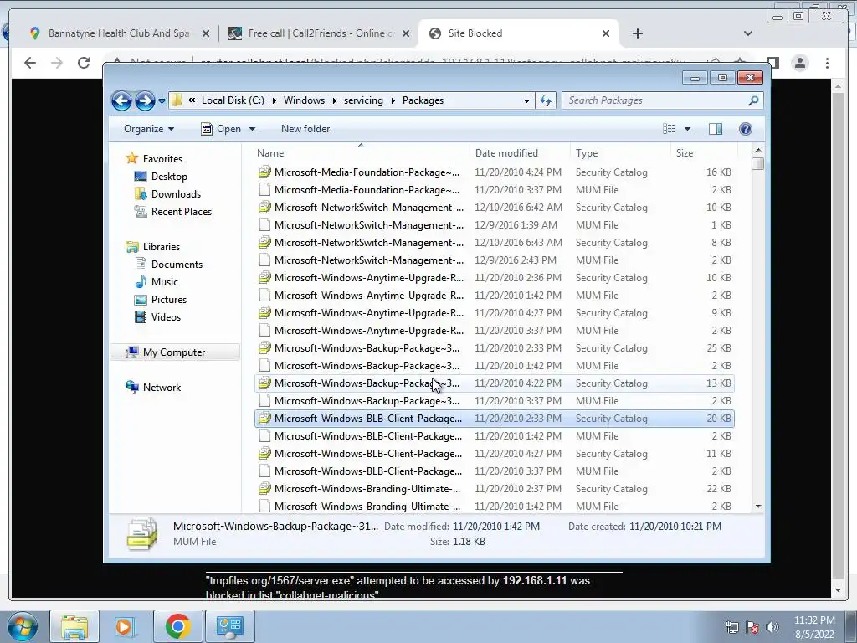Go back in Explorer navigation

121,100
